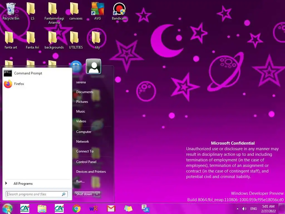Open the second Crédit Agricole taskbar icon

59,209
